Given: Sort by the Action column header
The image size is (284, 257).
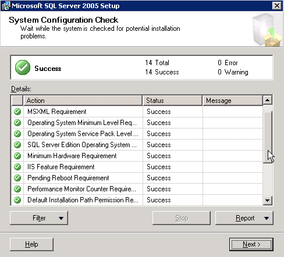Looking at the screenshot, I should pos(83,101).
